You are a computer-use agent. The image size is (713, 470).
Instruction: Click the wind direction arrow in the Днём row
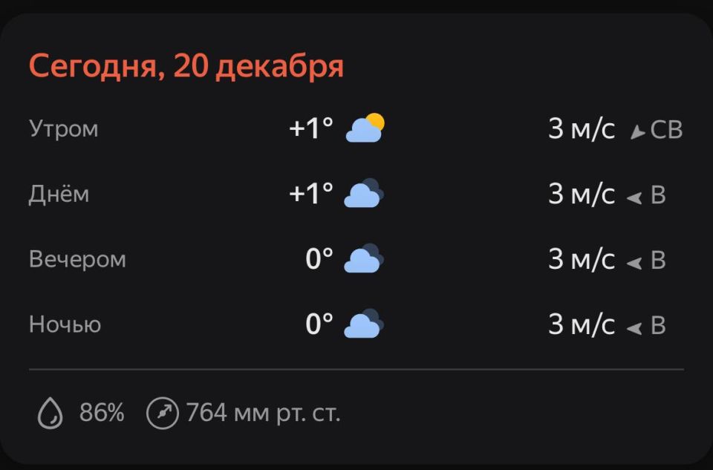pos(634,197)
